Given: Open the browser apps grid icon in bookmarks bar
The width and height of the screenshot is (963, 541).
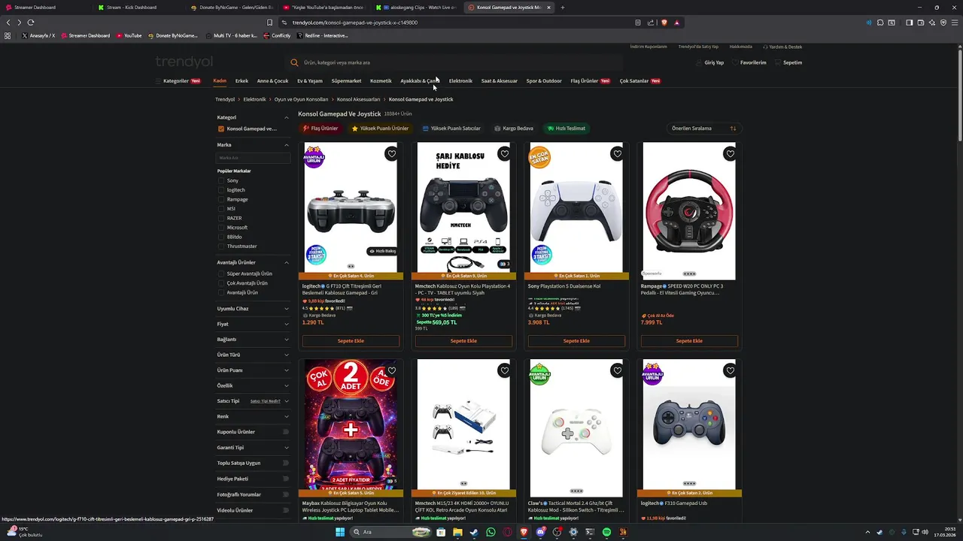Looking at the screenshot, I should [8, 35].
